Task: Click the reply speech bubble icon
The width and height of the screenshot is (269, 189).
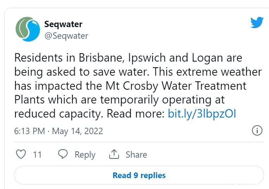Action: [63, 154]
